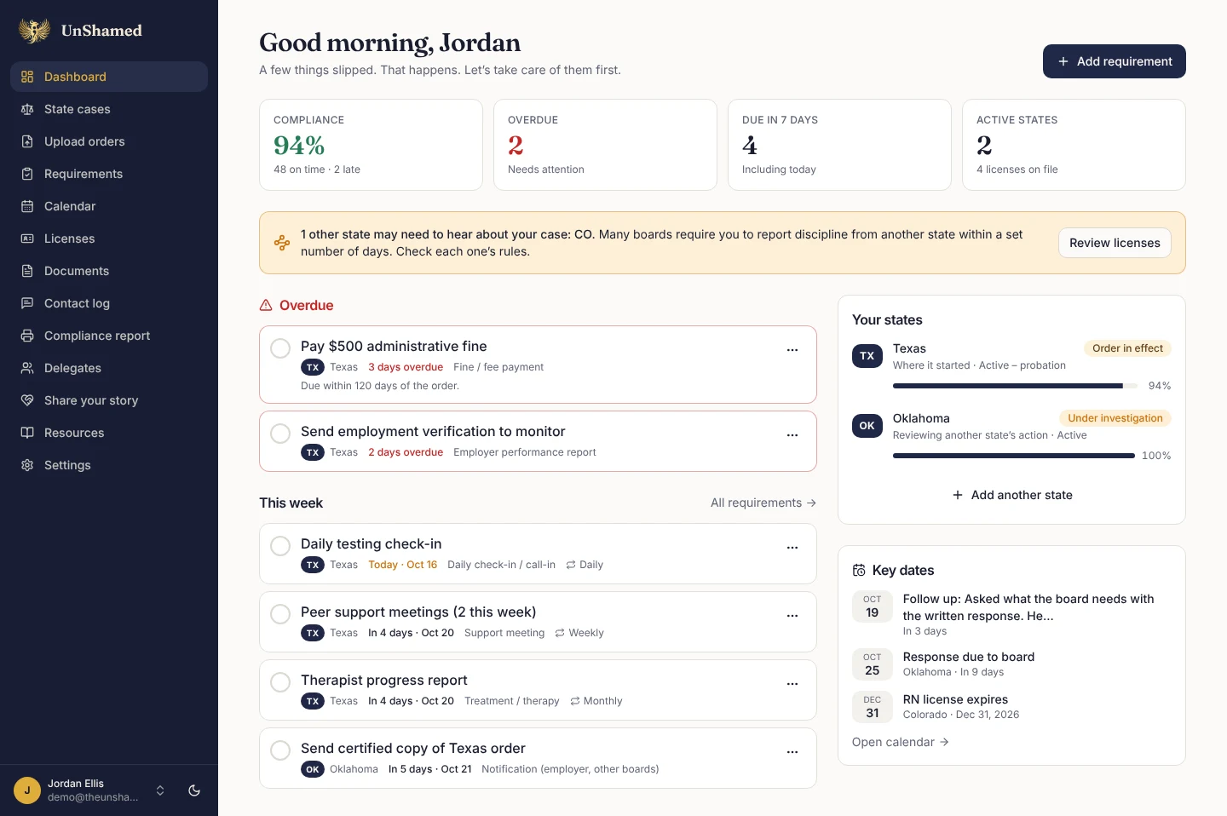This screenshot has height=816, width=1227.
Task: Follow the Open calendar link
Action: [x=901, y=742]
